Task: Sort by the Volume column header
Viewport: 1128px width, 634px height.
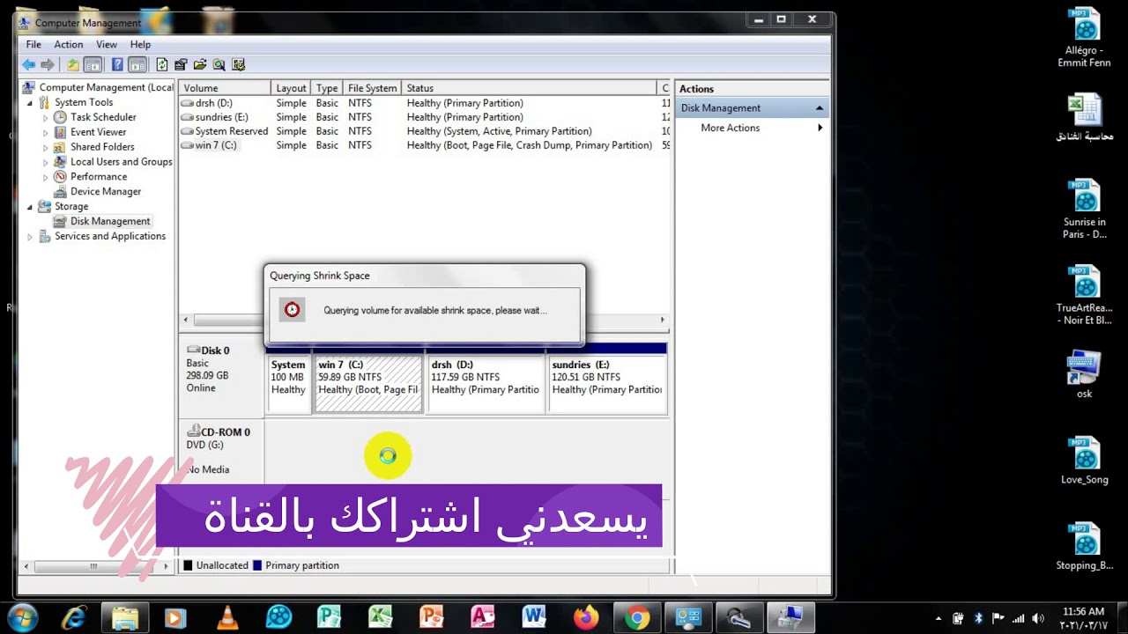Action: tap(225, 88)
